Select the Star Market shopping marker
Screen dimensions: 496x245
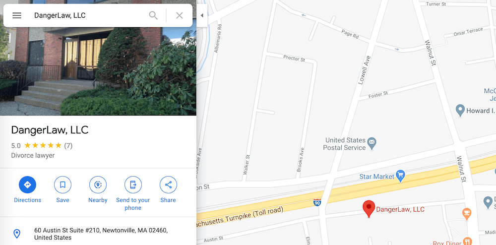401,177
